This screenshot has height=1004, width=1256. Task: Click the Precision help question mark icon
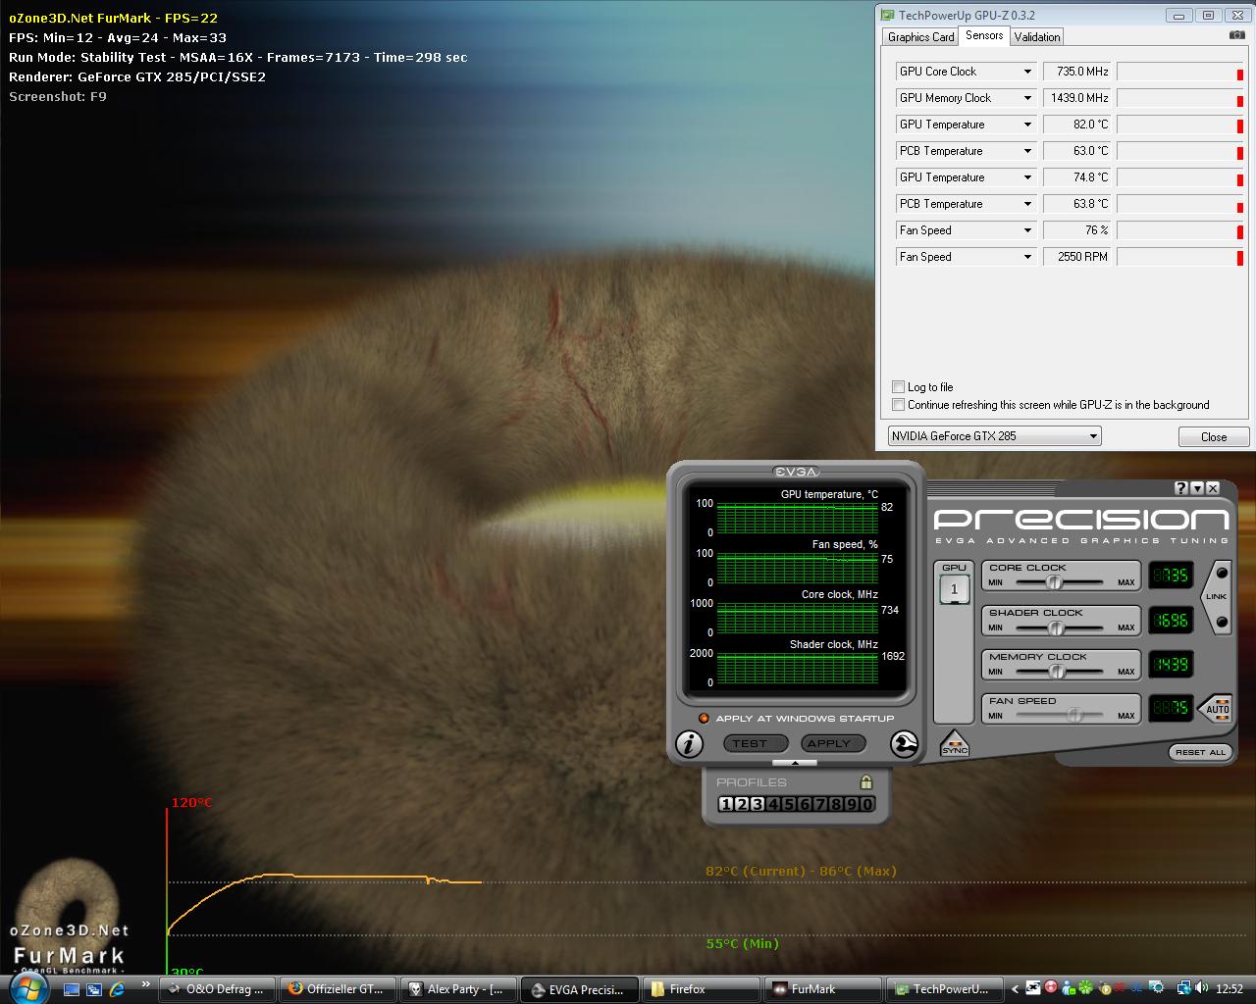[1181, 488]
